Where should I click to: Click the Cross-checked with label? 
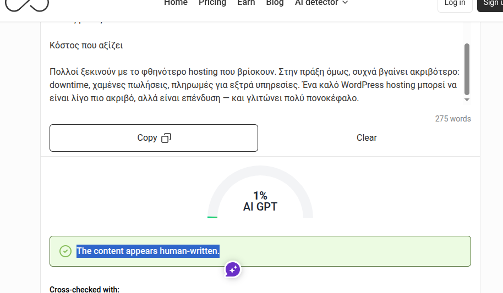click(84, 290)
